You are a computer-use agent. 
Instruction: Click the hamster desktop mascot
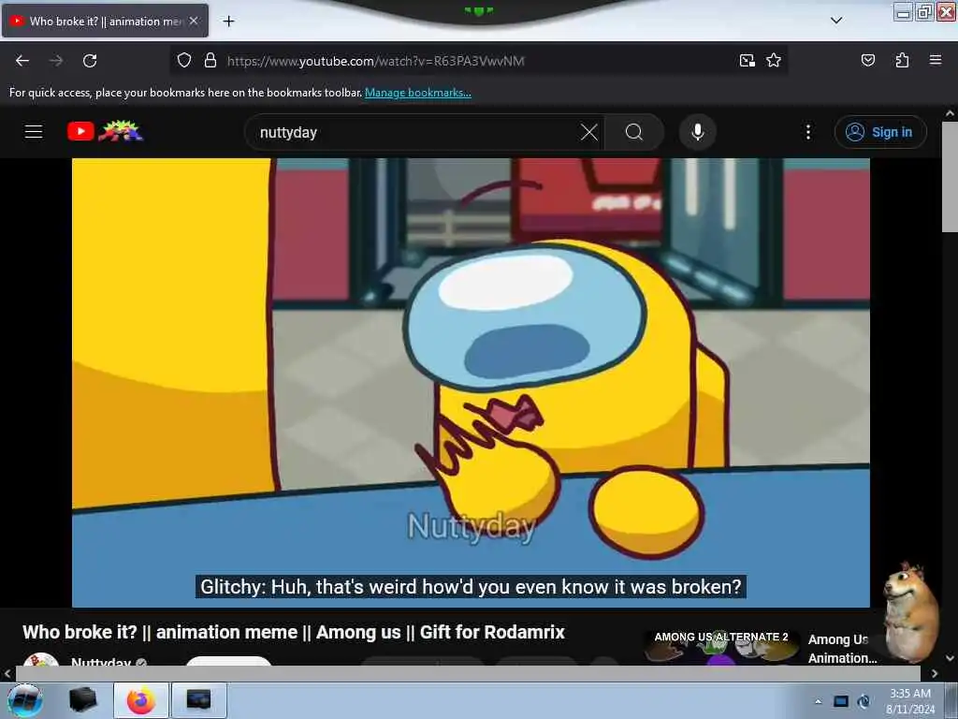909,613
